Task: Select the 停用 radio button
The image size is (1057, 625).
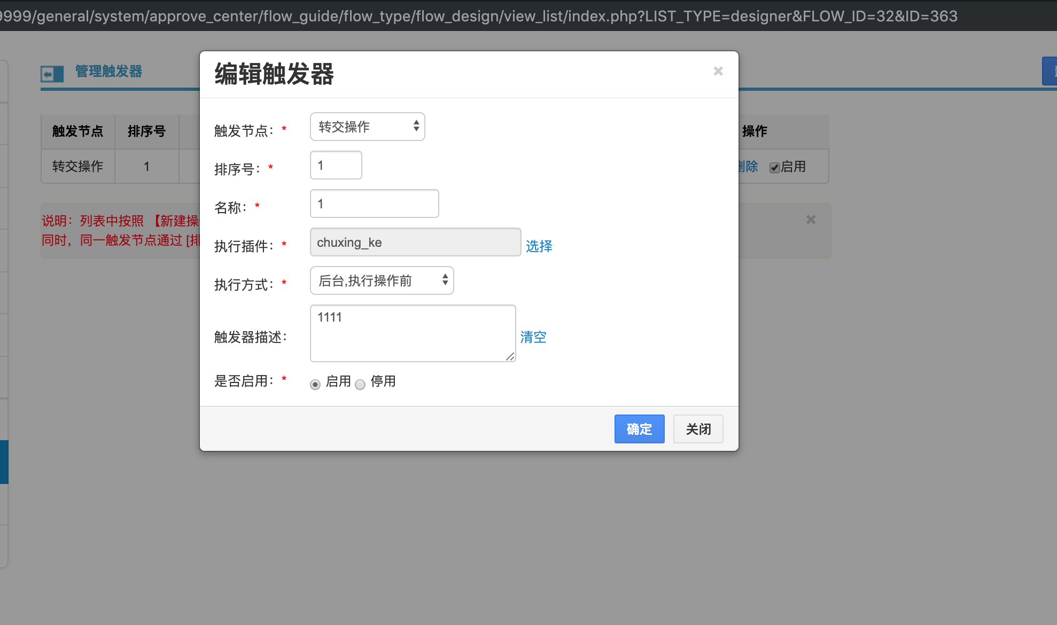Action: (360, 384)
